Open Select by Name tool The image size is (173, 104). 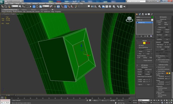point(23,7)
